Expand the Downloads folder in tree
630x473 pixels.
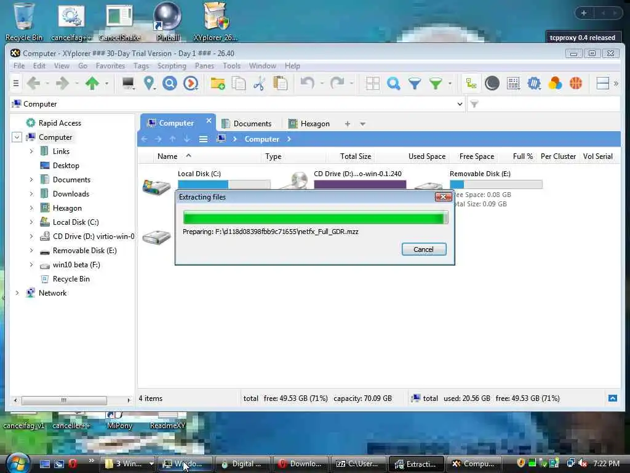31,194
